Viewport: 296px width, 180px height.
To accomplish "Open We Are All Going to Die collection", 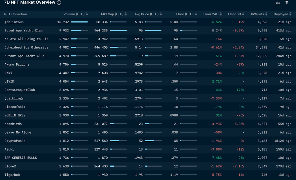I will pos(26,39).
